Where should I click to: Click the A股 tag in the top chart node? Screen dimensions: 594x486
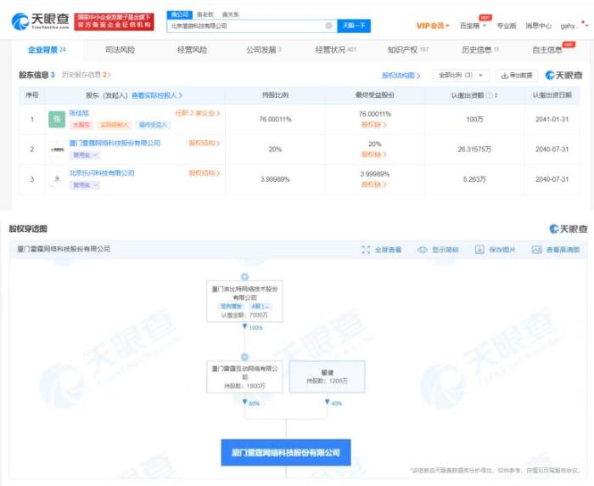[x=261, y=306]
